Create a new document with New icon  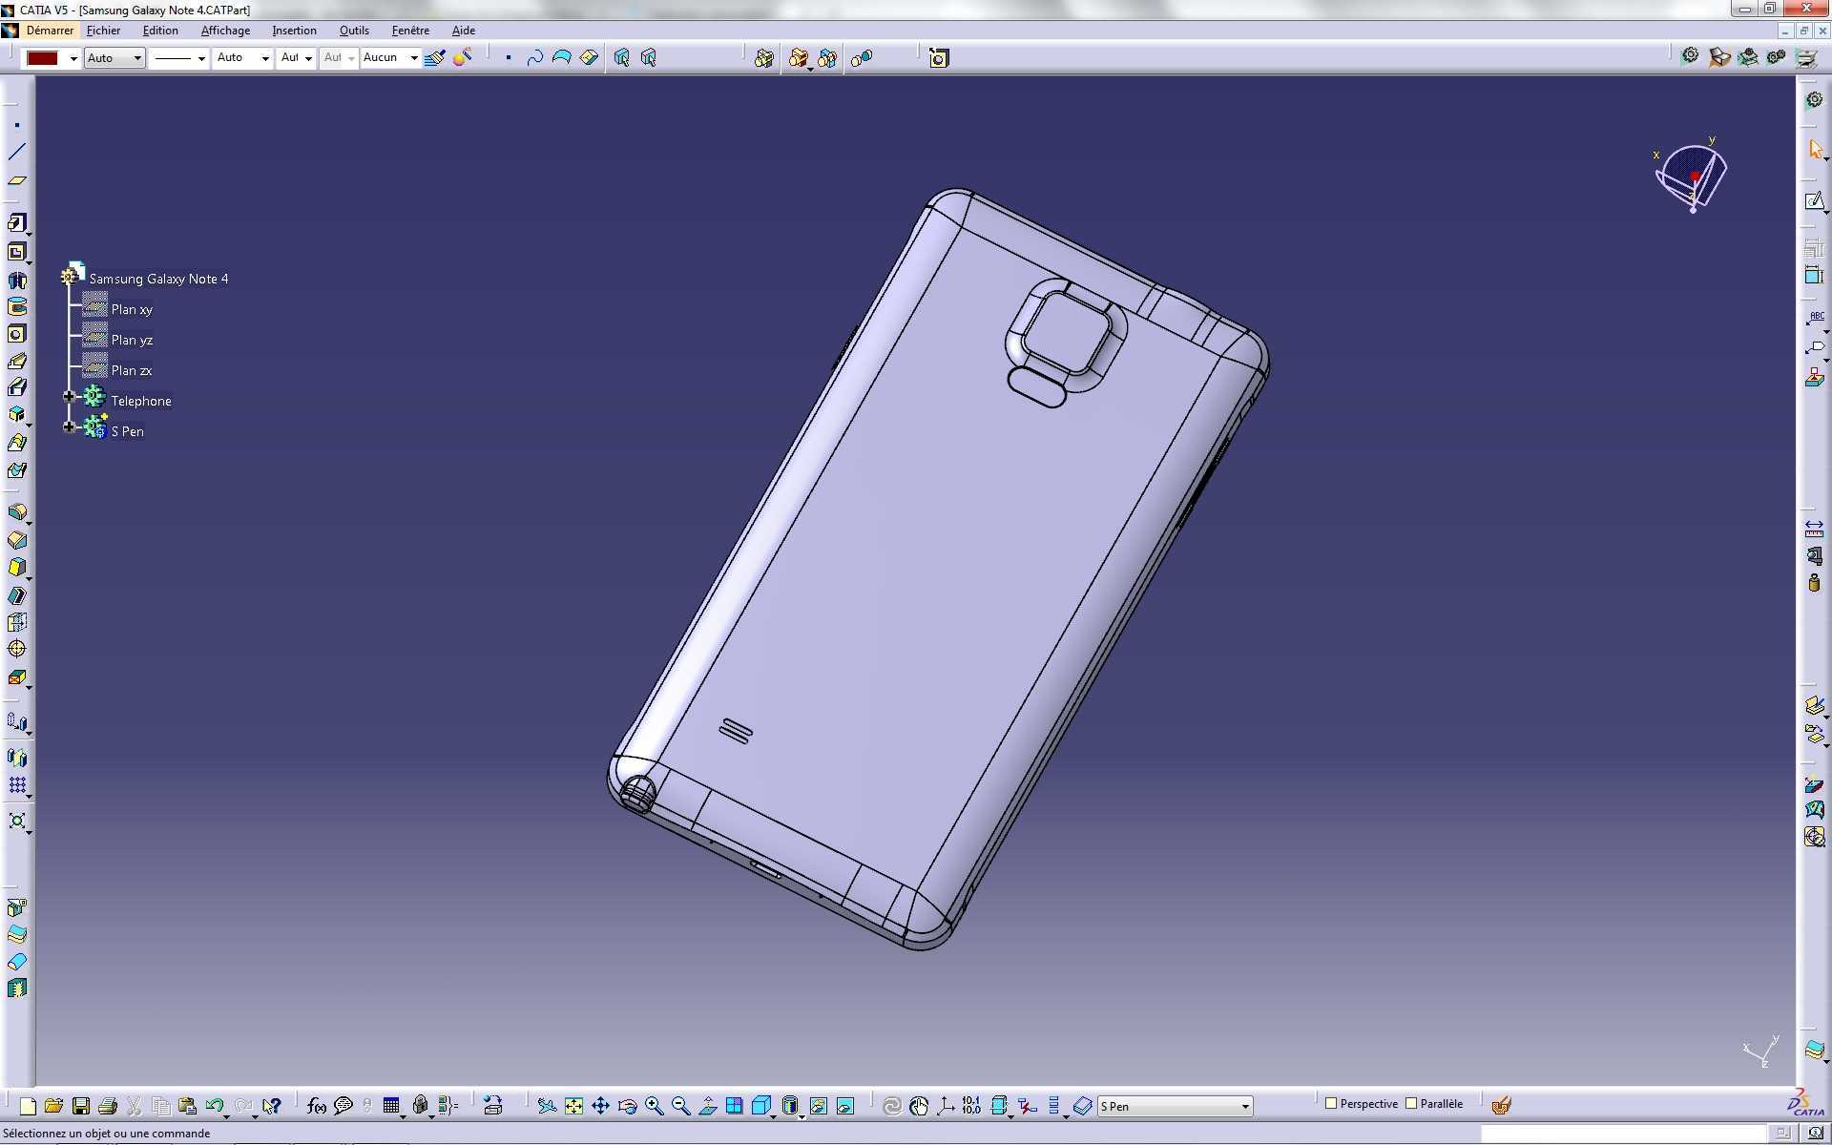tap(28, 1106)
